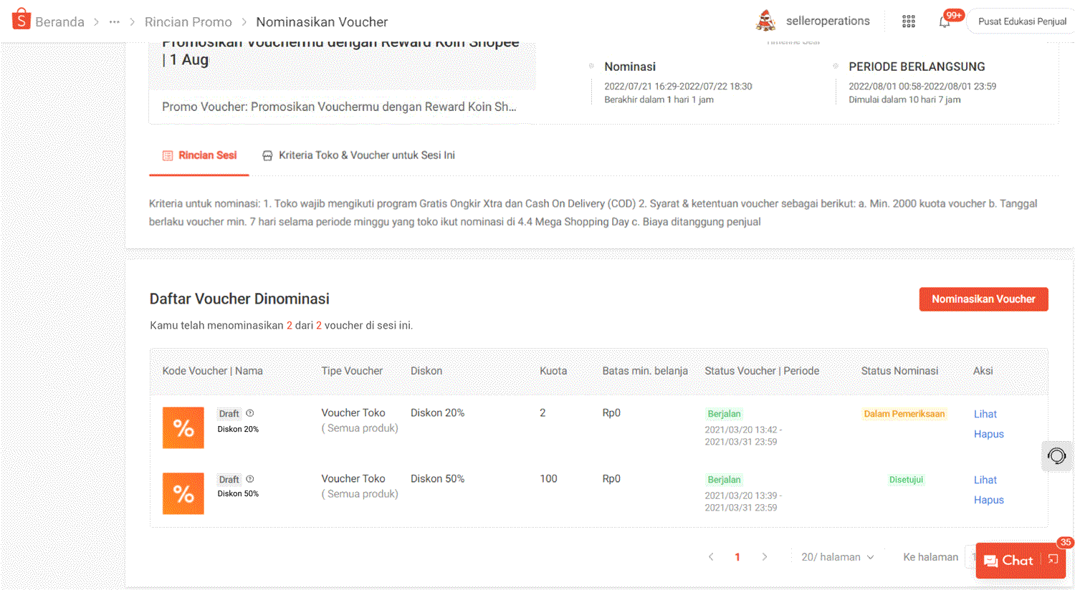The width and height of the screenshot is (1075, 590).
Task: Open the notifications bell icon
Action: pos(945,21)
